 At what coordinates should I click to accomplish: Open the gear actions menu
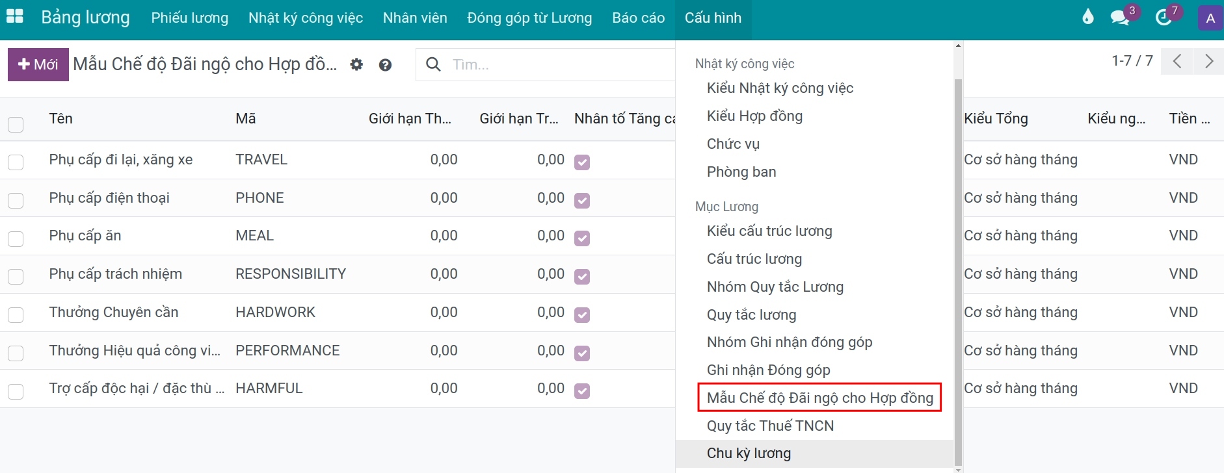356,64
